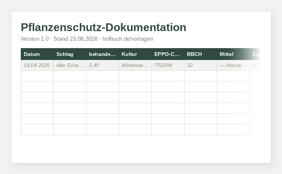
Task: Click first empty cell under Kultur
Action: pos(135,76)
